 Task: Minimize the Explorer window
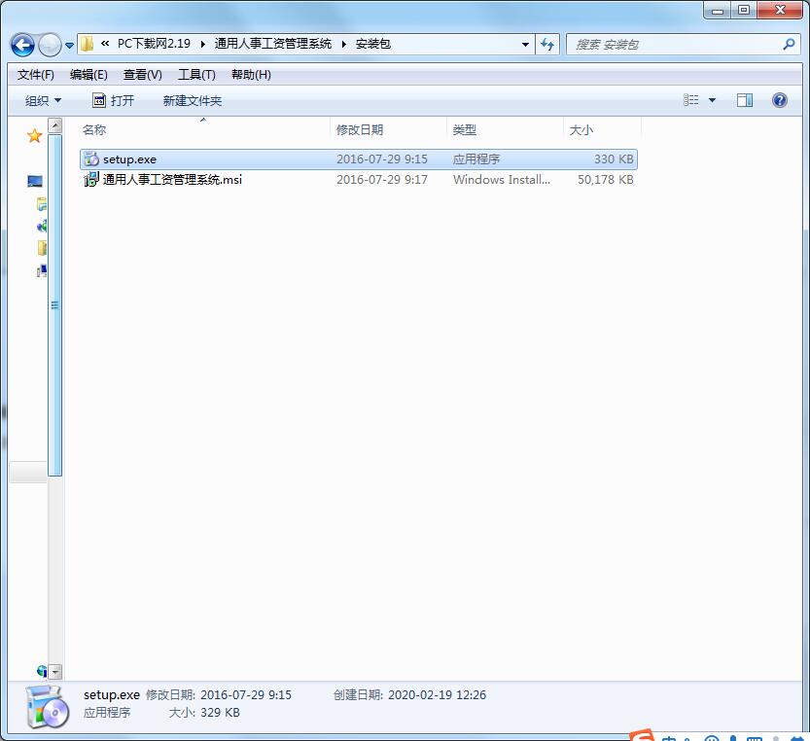(718, 11)
